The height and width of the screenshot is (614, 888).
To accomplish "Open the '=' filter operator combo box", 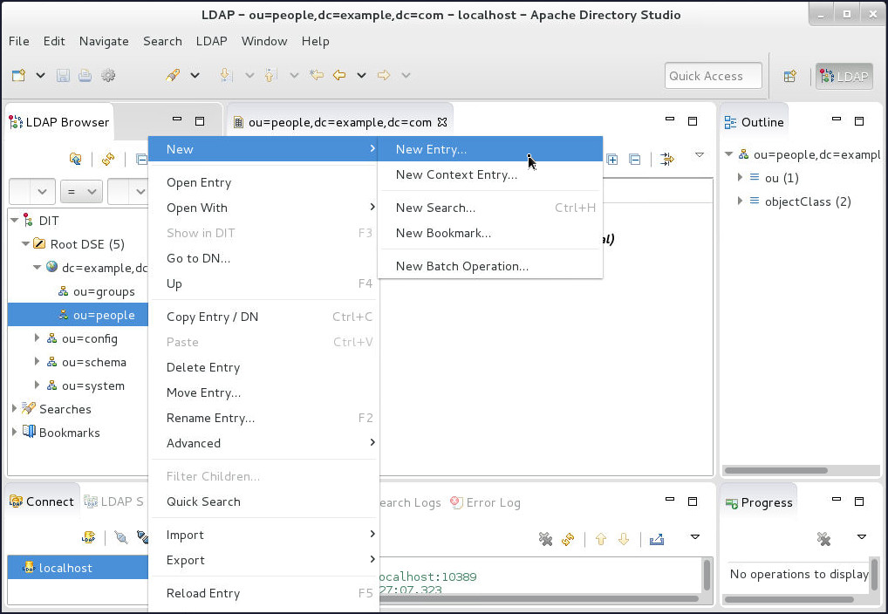I will 81,192.
